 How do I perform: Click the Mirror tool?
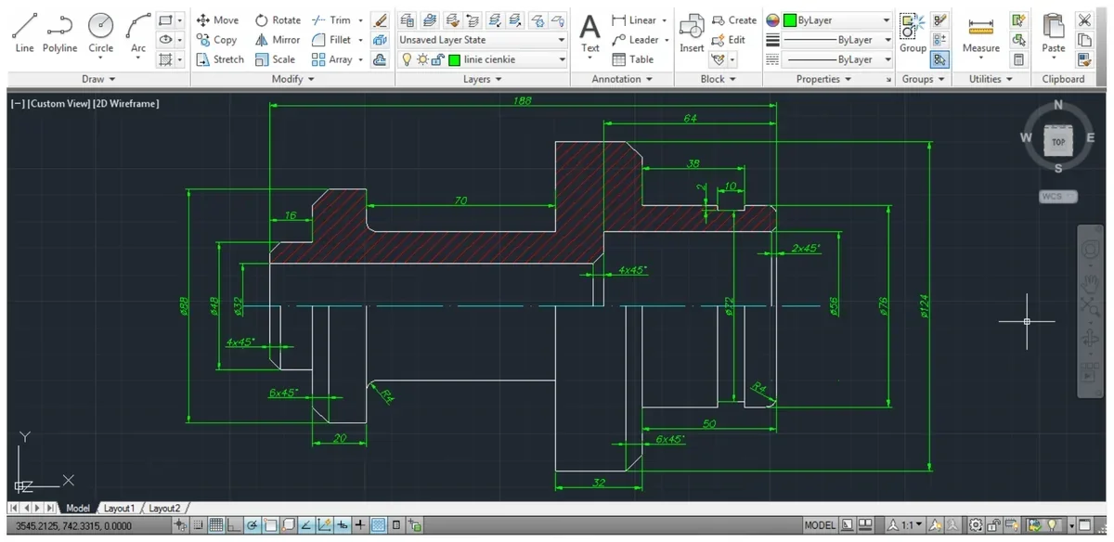(x=278, y=40)
